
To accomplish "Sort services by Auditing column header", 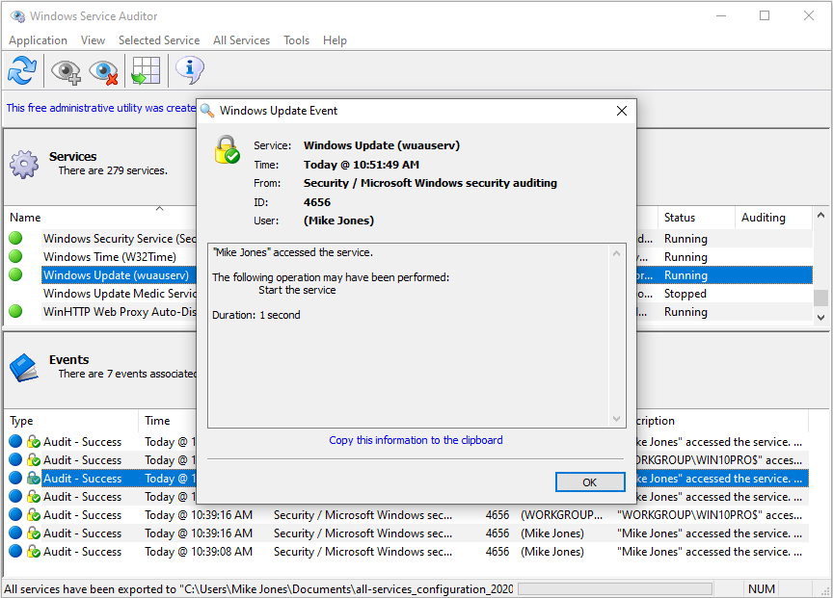I will tap(773, 218).
